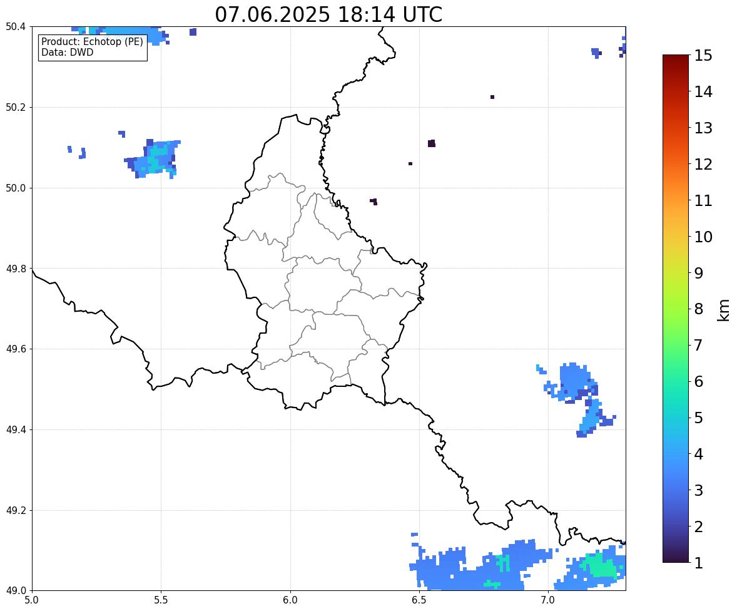Image resolution: width=737 pixels, height=611 pixels.
Task: Click the y-axis label 49.4
Action: point(15,429)
